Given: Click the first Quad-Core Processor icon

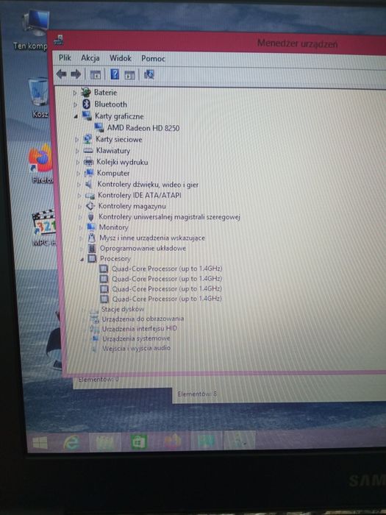Looking at the screenshot, I should pyautogui.click(x=104, y=269).
